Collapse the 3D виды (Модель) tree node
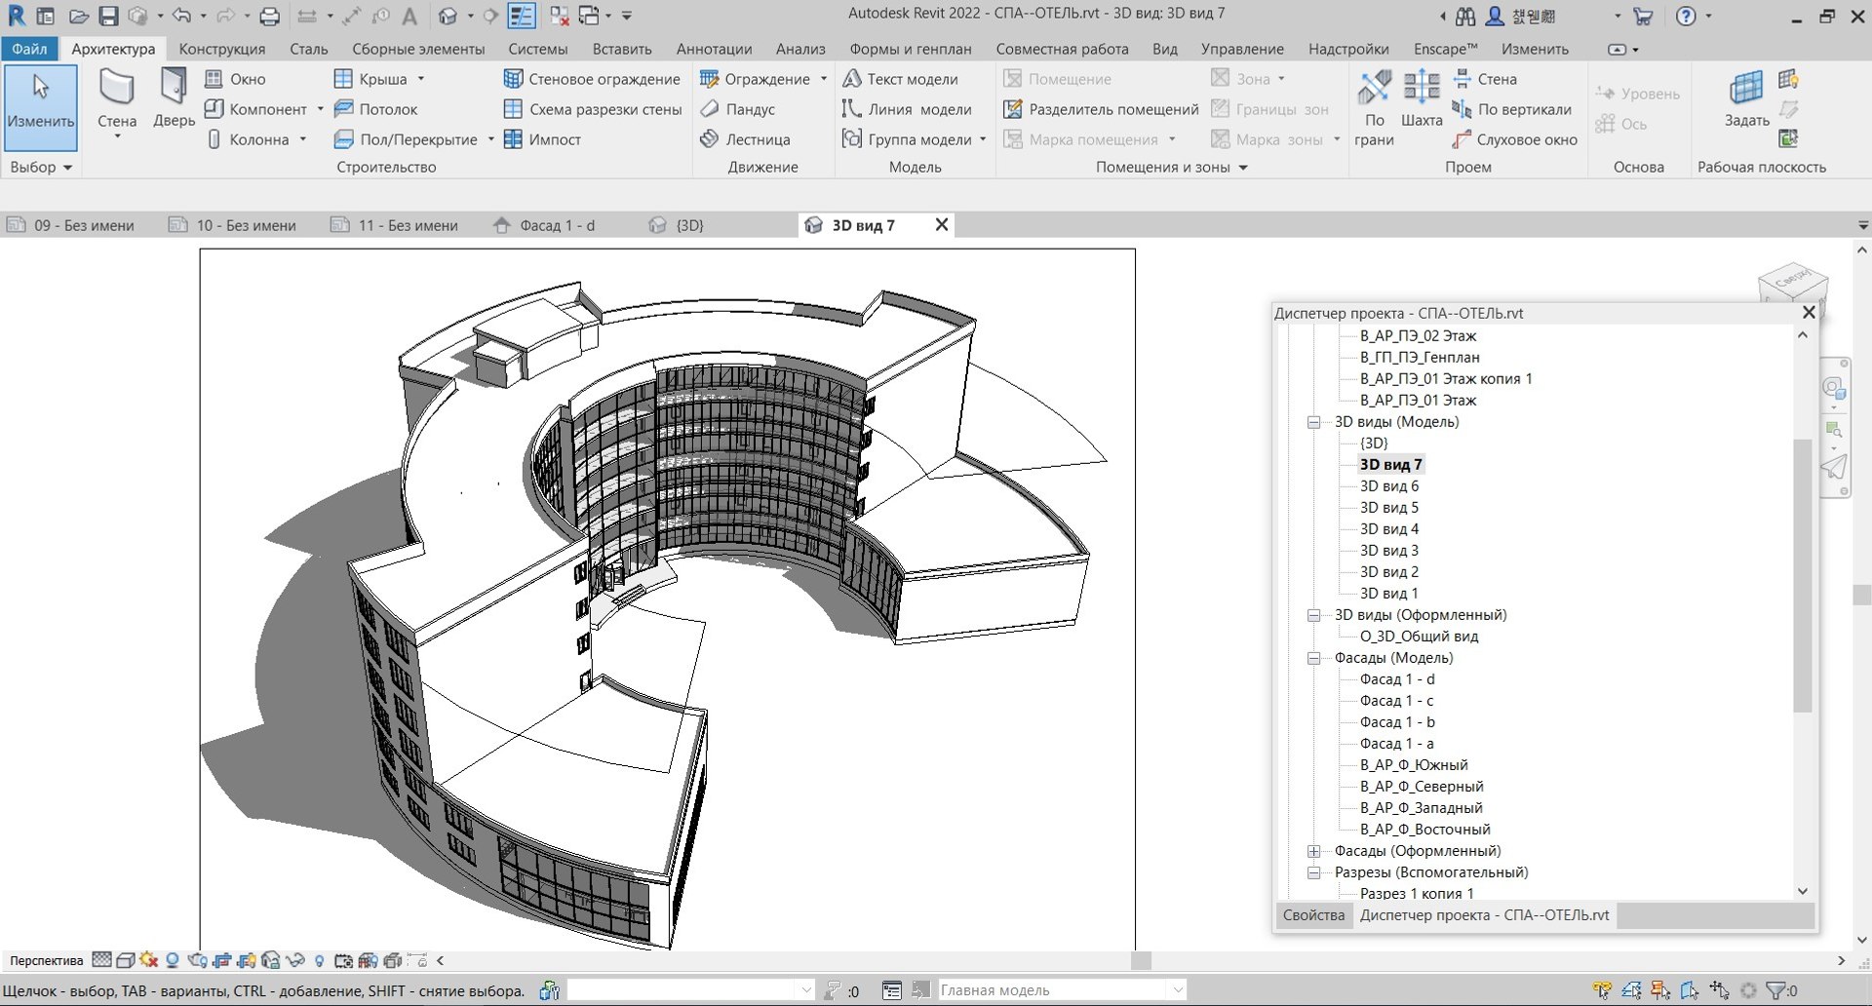 (1313, 422)
